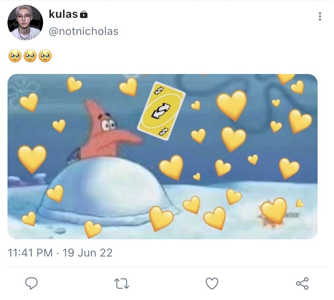Open the three-dot more options menu
The height and width of the screenshot is (300, 334).
(x=320, y=16)
